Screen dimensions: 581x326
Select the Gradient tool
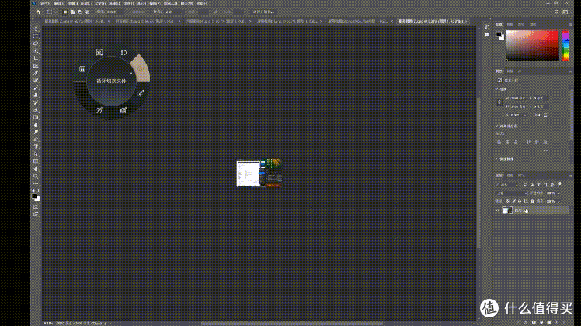36,117
